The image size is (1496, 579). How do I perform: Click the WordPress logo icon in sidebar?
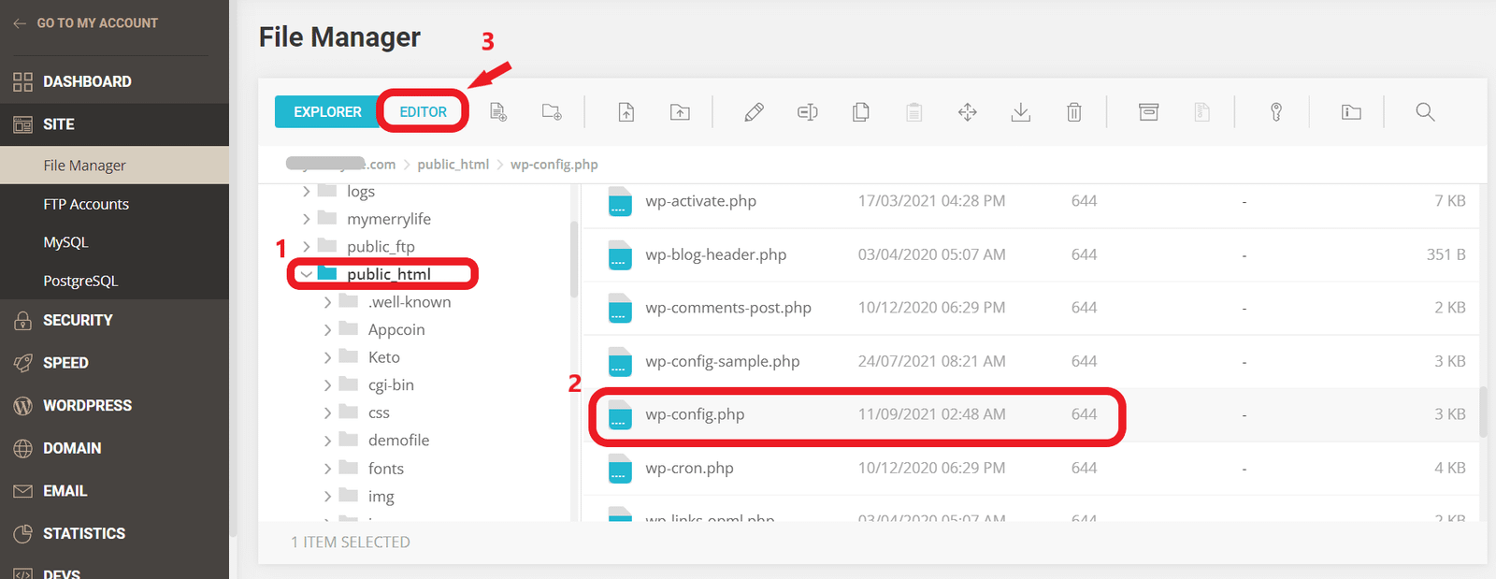tap(22, 406)
